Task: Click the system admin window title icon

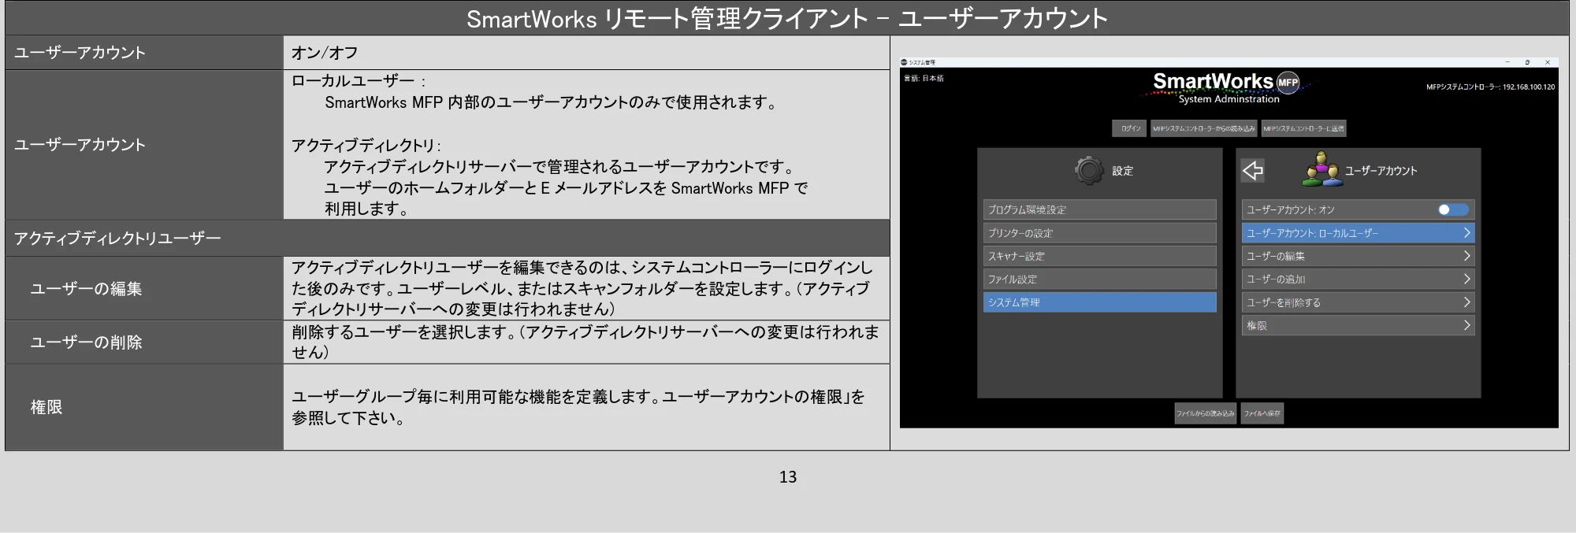Action: [x=905, y=62]
